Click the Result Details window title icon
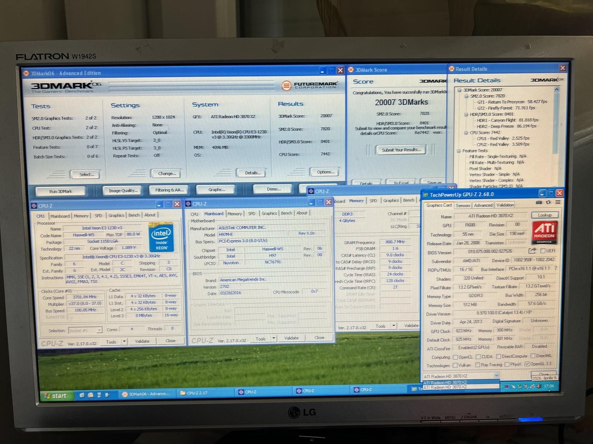Image resolution: width=593 pixels, height=444 pixels. click(451, 69)
